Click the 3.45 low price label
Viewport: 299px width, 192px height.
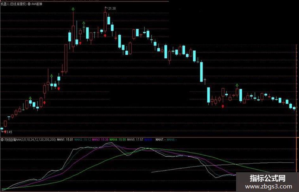(x=9, y=132)
